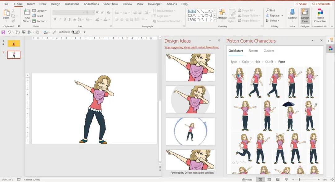Start slideshow from the quick access toolbar
The width and height of the screenshot is (335, 182).
click(x=24, y=32)
